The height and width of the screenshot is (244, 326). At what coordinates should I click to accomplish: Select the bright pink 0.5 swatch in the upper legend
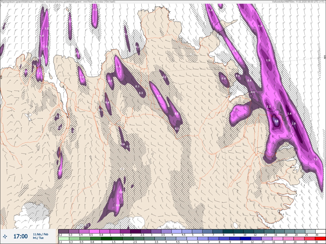point(94,231)
